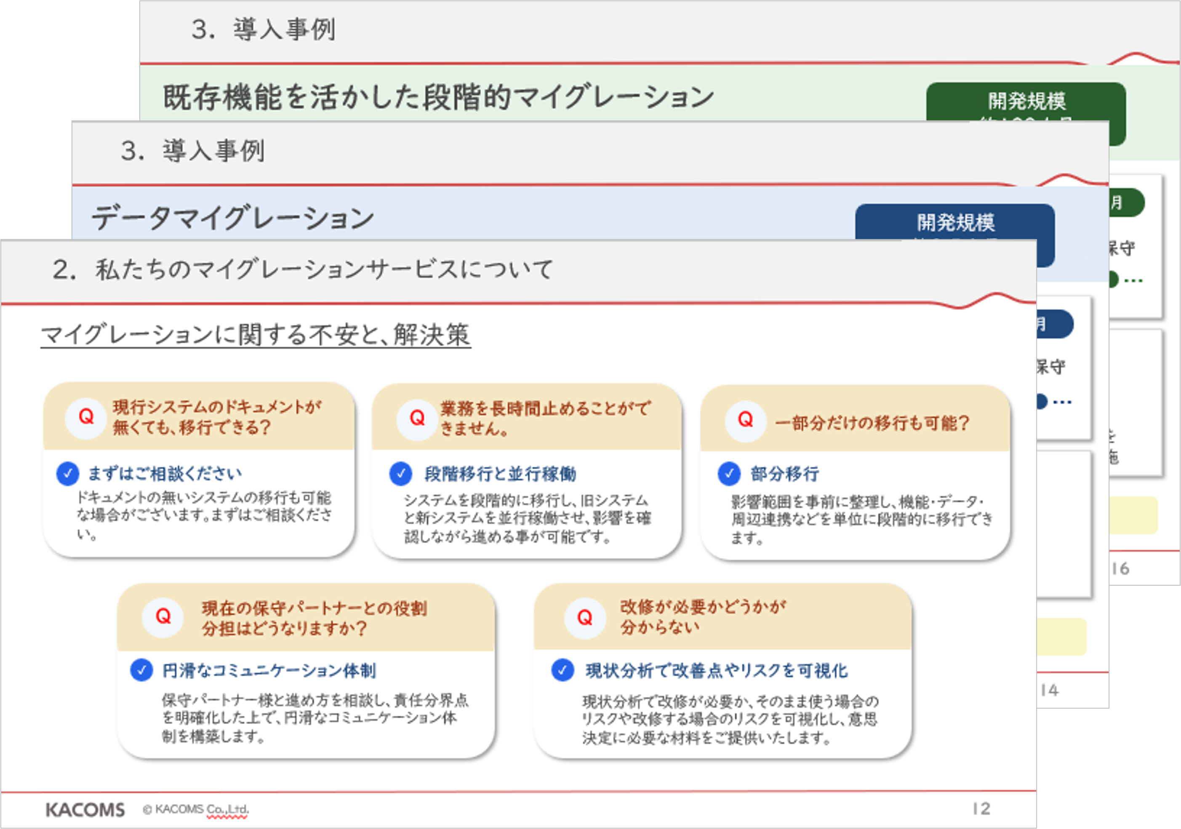Click the Q icon beside the ドキュメント question
This screenshot has width=1181, height=829.
click(x=86, y=418)
